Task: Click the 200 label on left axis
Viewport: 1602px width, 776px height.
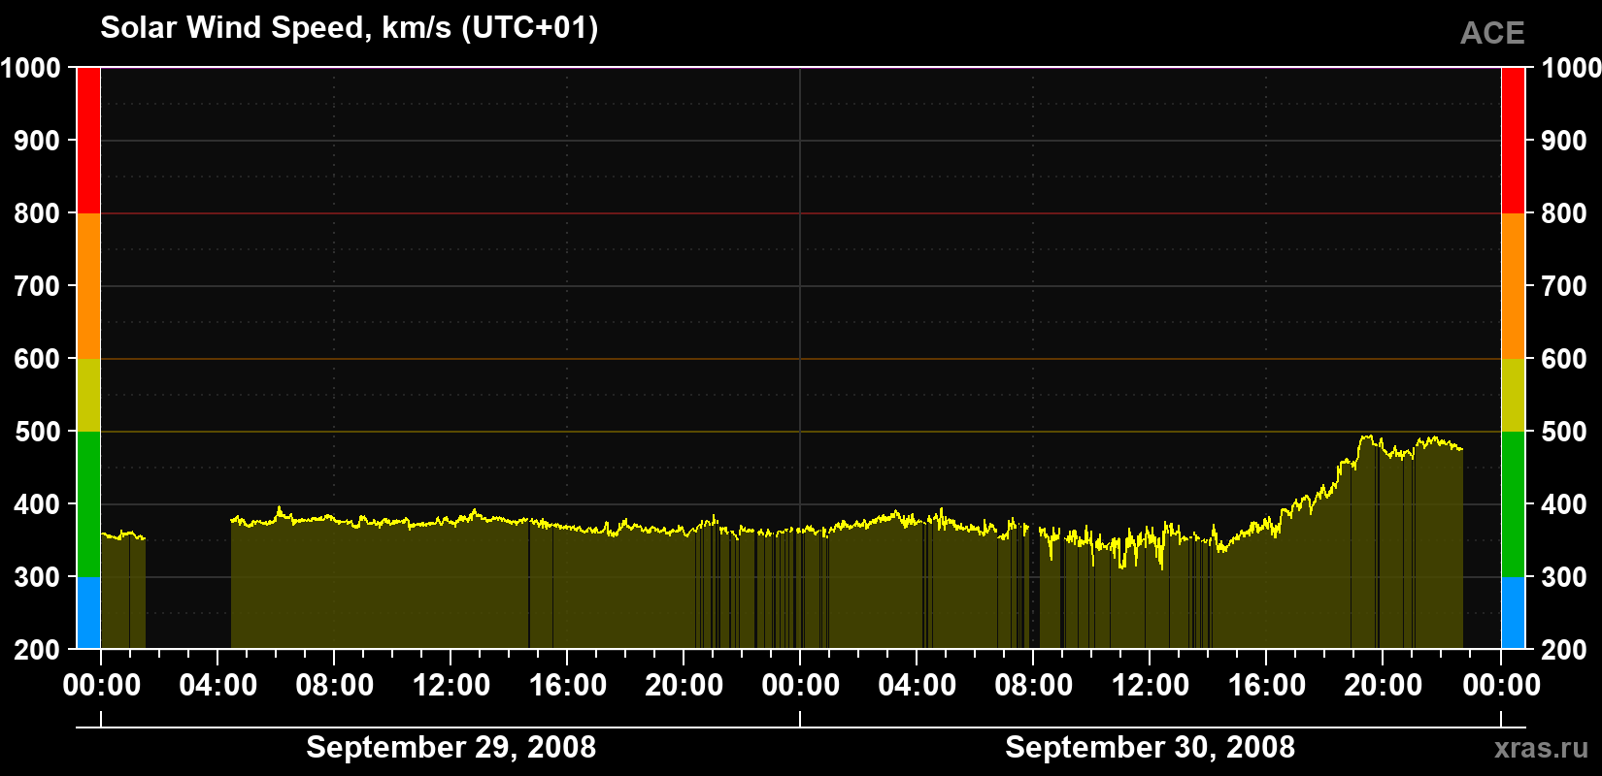Action: tap(37, 650)
